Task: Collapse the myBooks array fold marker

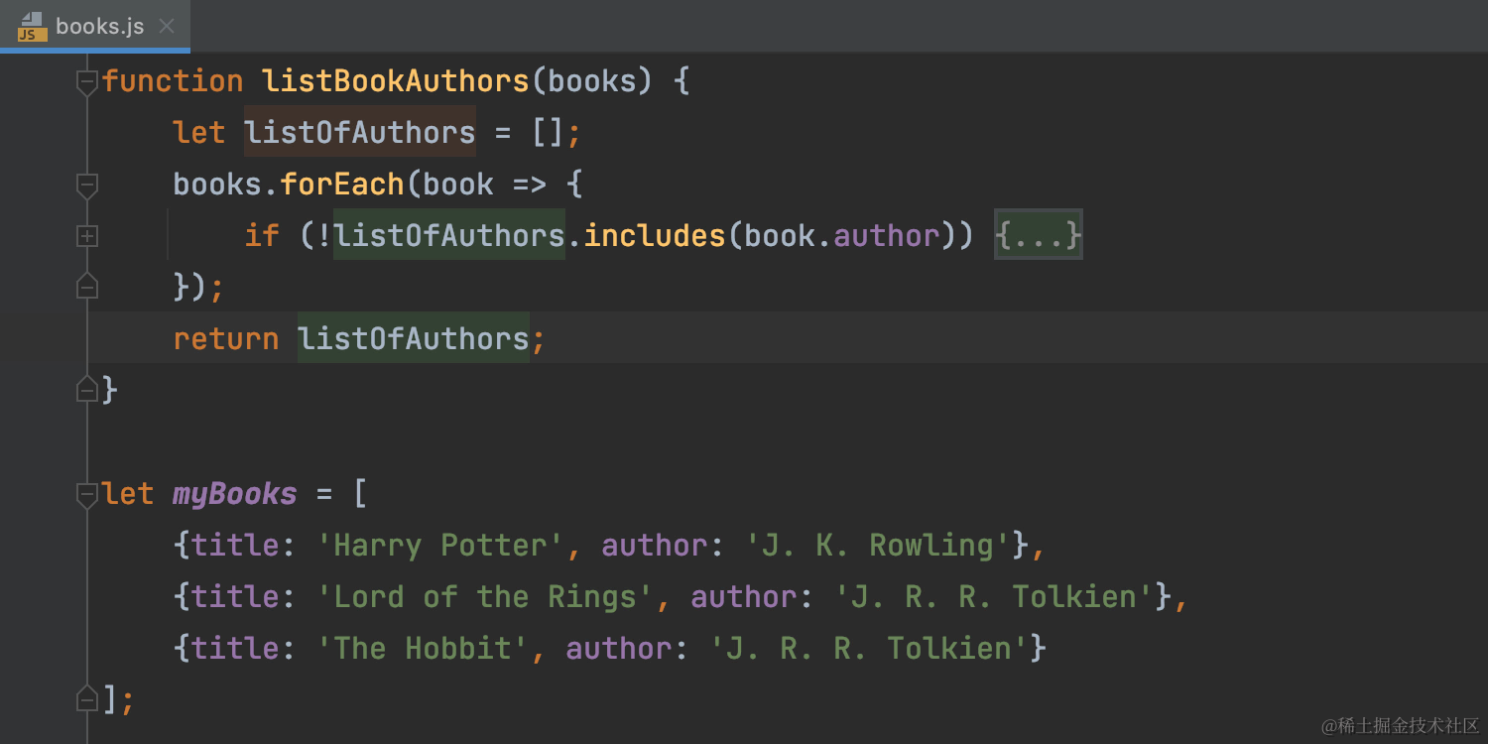Action: (87, 495)
